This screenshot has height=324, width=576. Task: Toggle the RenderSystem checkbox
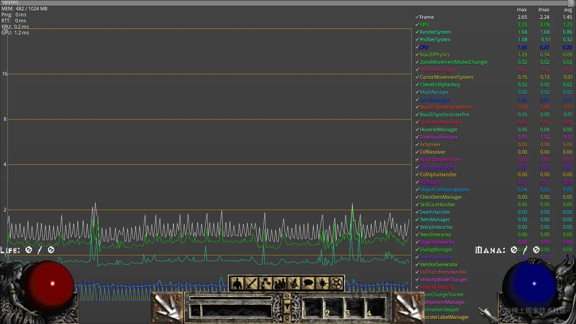tap(417, 32)
